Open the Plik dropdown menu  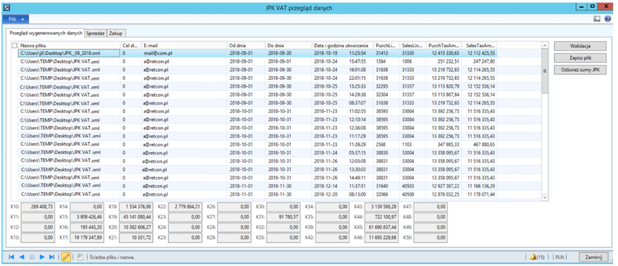click(x=16, y=19)
